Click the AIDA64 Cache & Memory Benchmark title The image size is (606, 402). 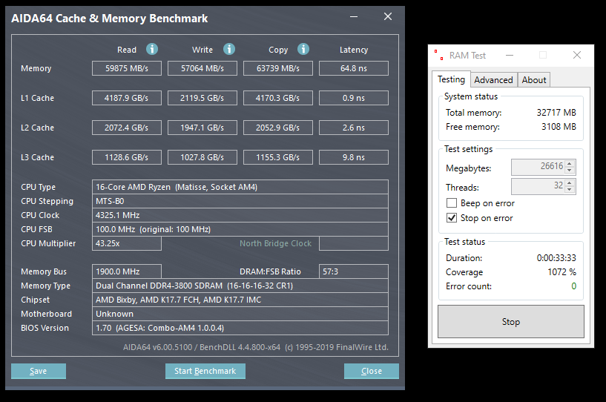109,19
